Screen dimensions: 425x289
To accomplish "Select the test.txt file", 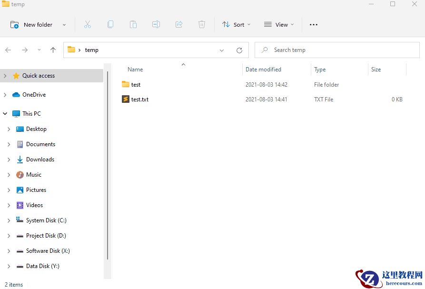I will coord(139,100).
